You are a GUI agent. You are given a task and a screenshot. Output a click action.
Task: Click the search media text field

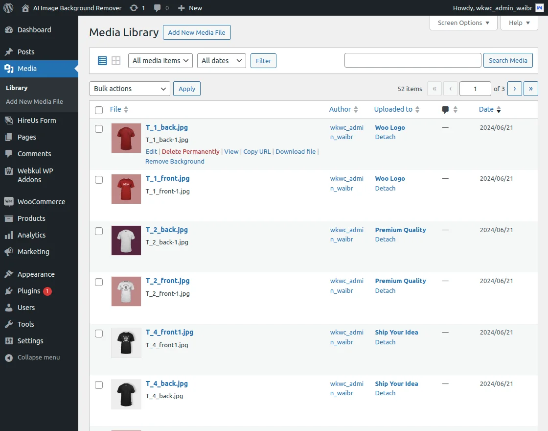(412, 60)
